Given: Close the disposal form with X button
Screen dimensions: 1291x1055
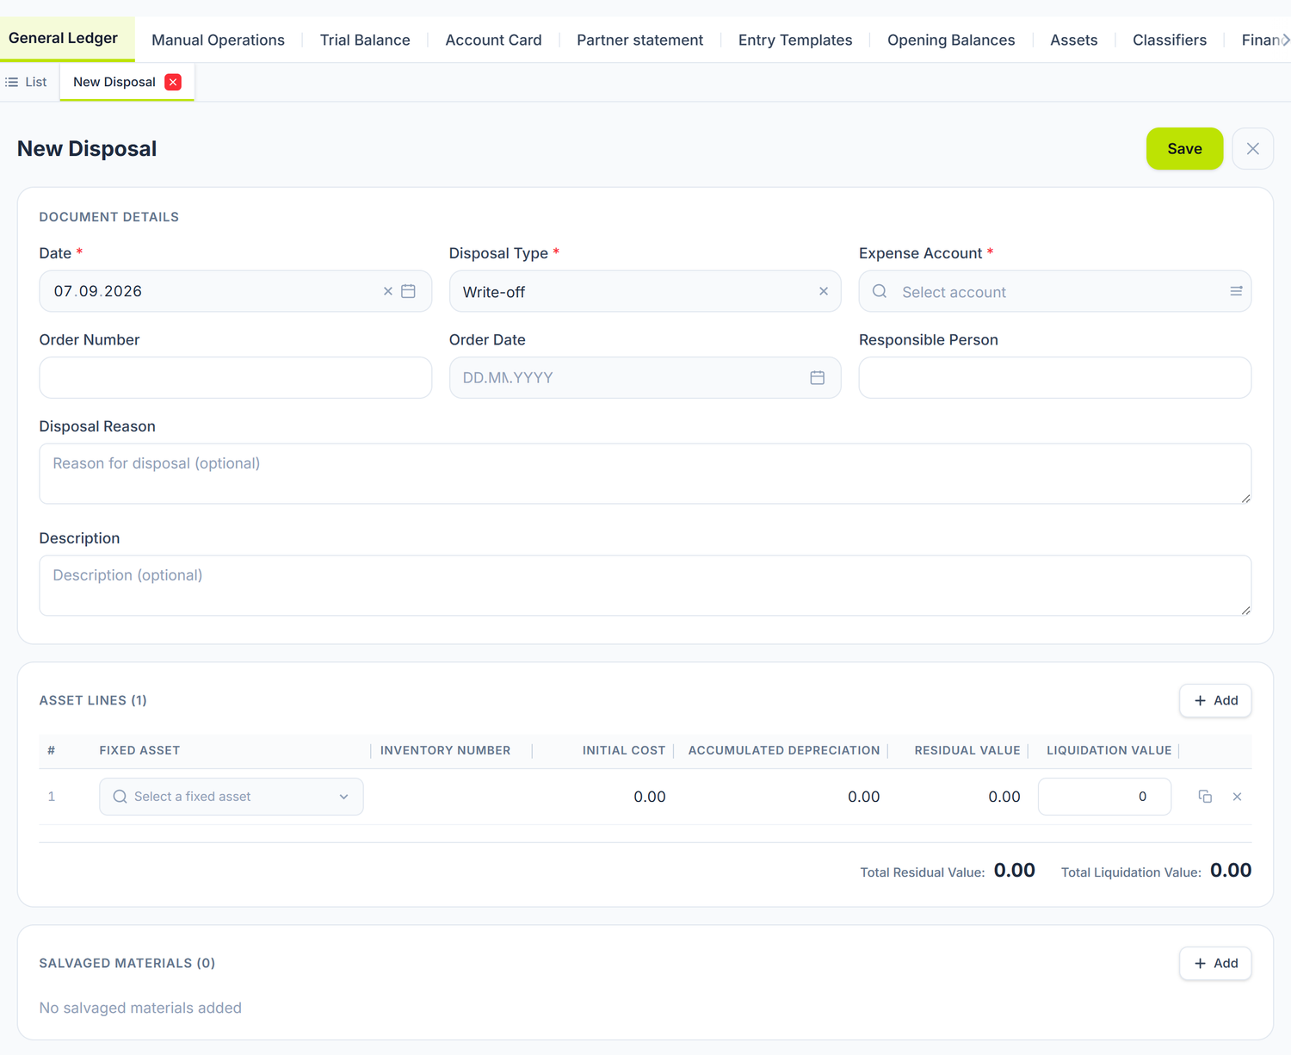Looking at the screenshot, I should (1253, 148).
